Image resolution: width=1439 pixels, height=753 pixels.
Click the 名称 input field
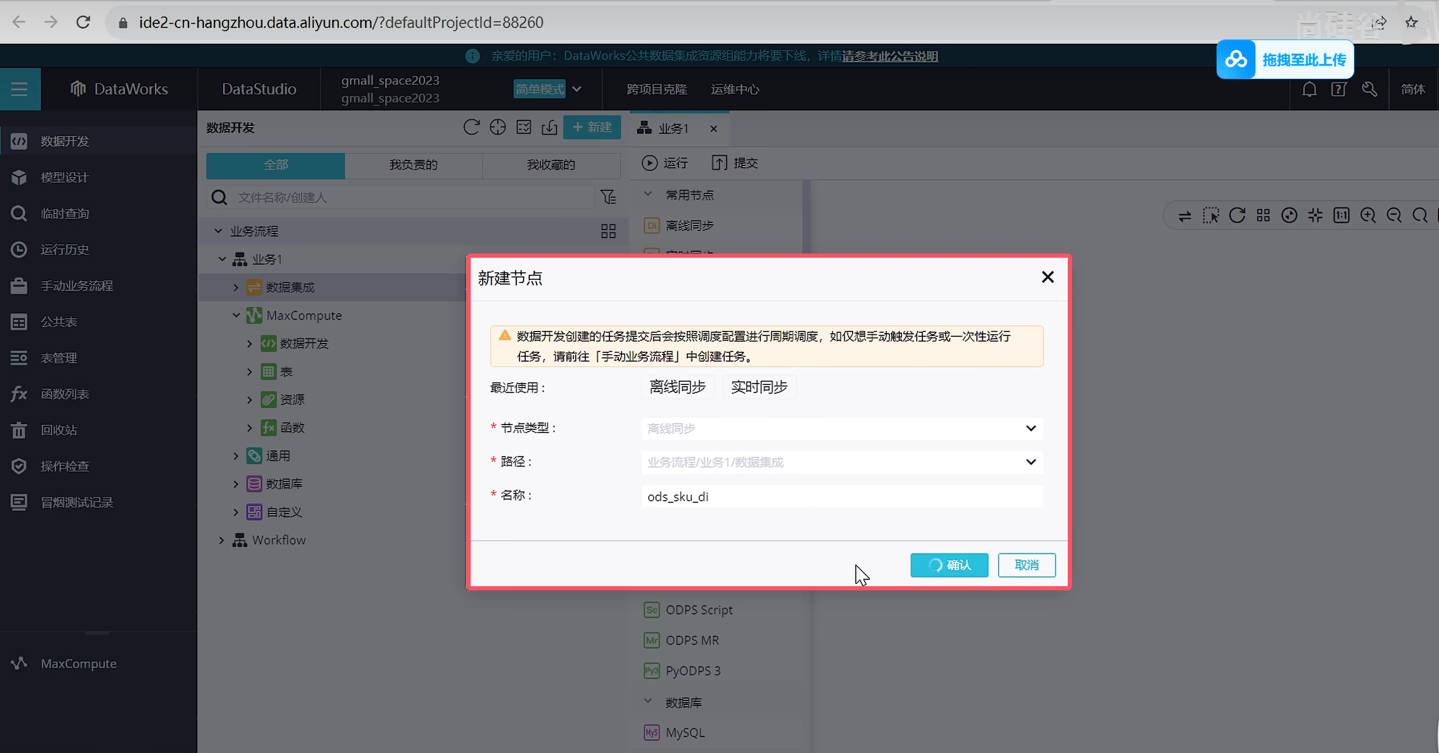841,496
